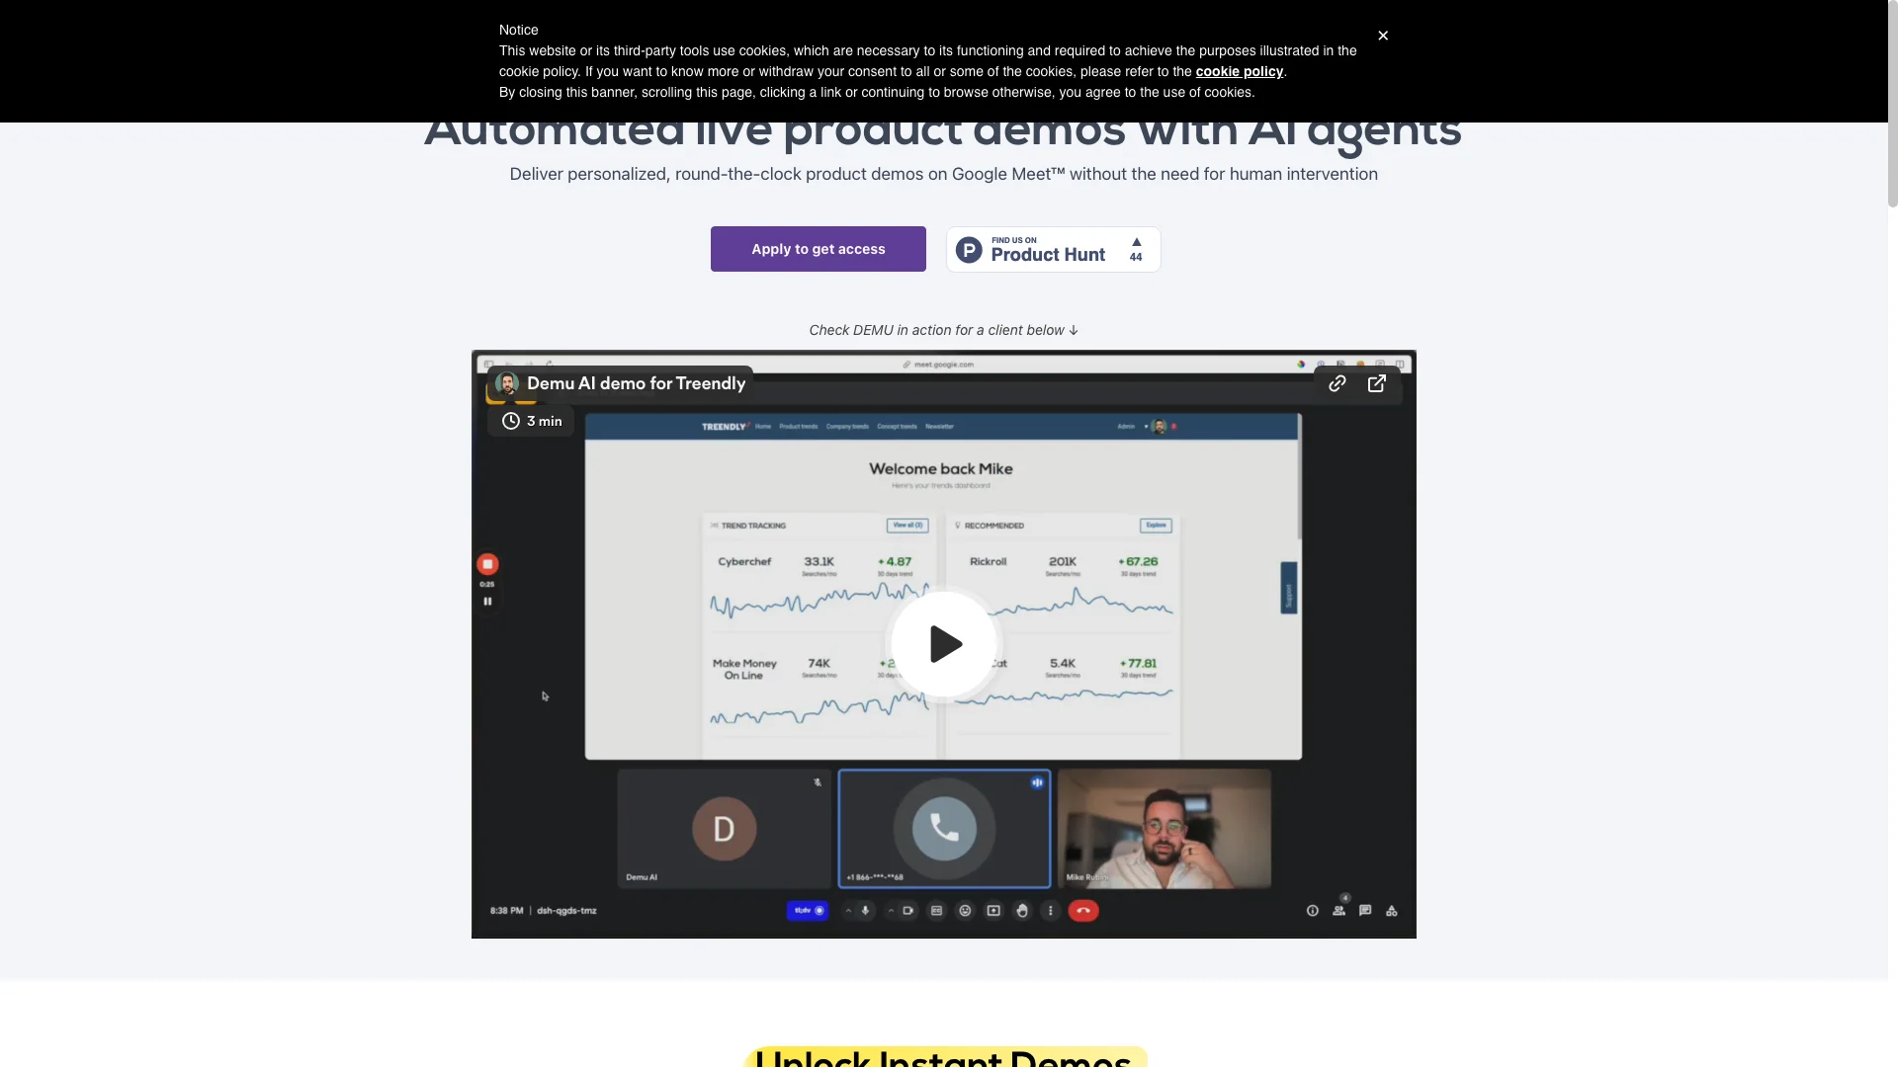Apply to get access button
The height and width of the screenshot is (1067, 1898).
pyautogui.click(x=818, y=248)
